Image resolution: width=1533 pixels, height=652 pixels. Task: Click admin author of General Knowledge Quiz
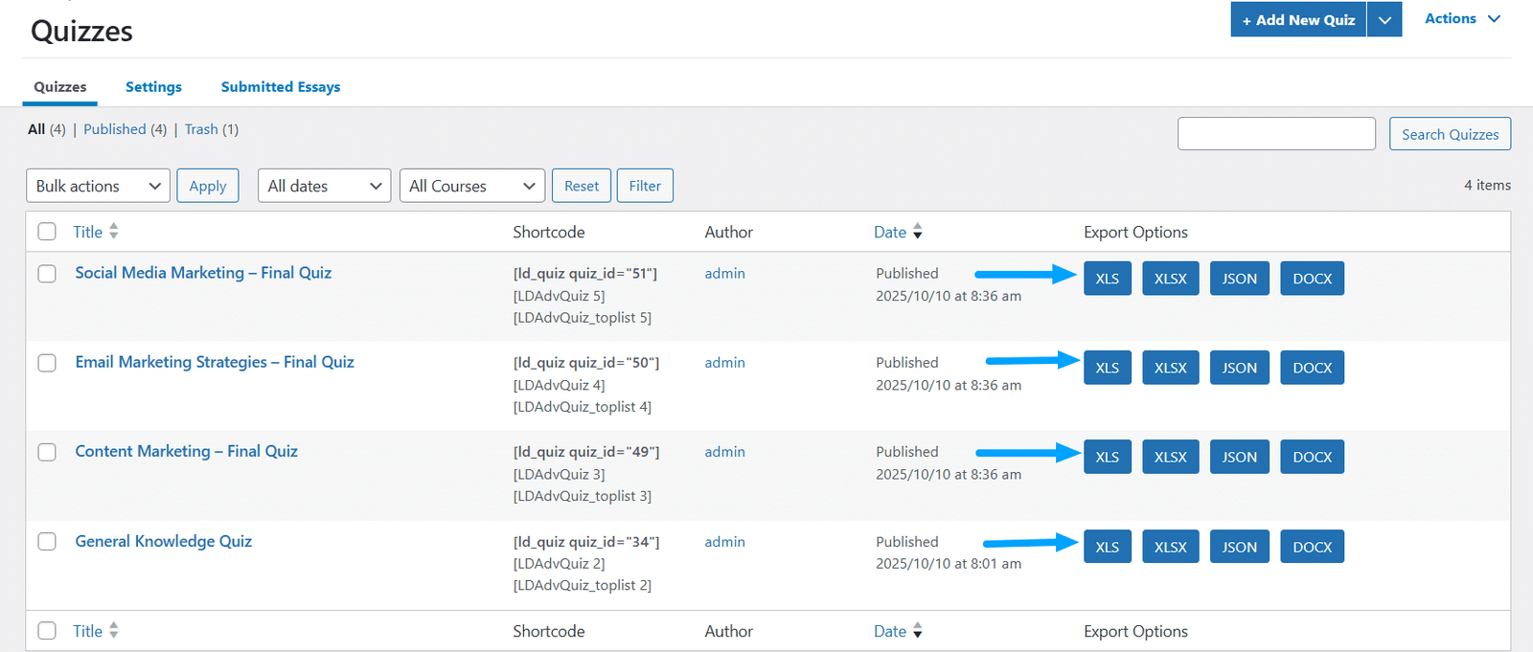point(725,542)
